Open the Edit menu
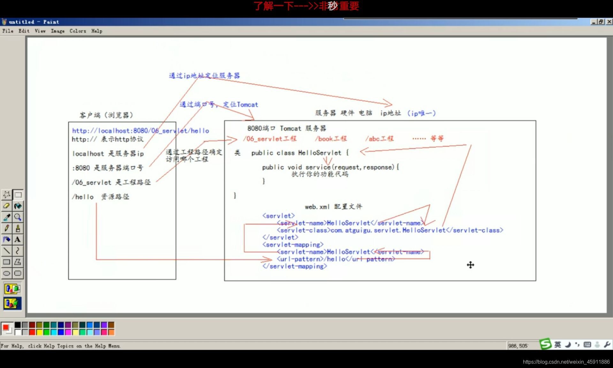 [x=24, y=31]
